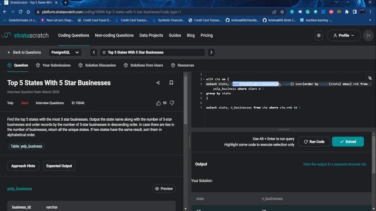
Task: Open the yelp_business table link
Action: (19, 189)
